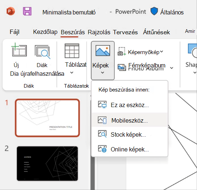Click the PowerPoint app logo icon
The width and height of the screenshot is (197, 190).
coord(10,11)
